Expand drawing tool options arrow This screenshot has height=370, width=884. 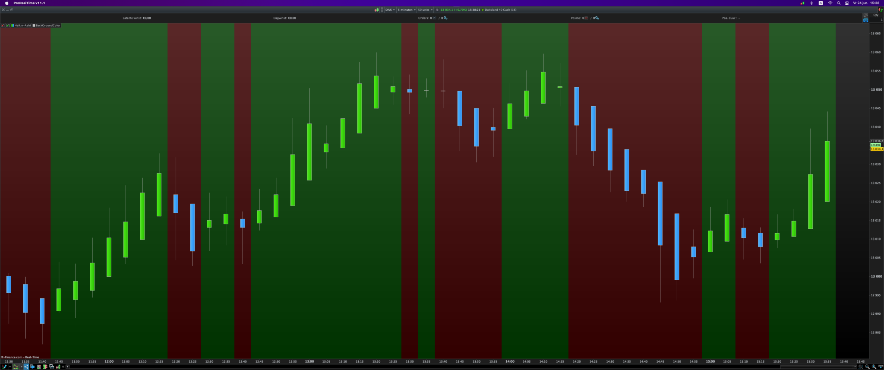tap(10, 367)
